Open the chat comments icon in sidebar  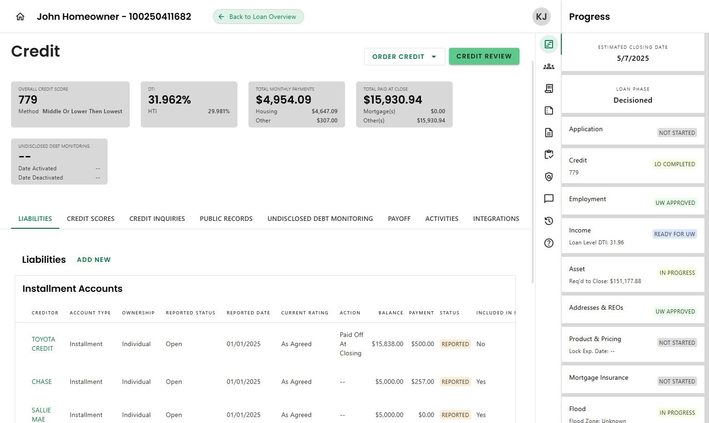pyautogui.click(x=548, y=199)
